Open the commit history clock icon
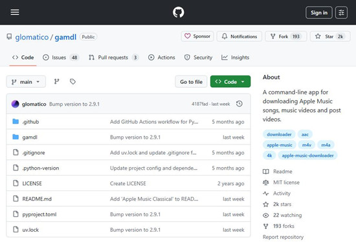This screenshot has height=242, width=356. click(x=239, y=104)
